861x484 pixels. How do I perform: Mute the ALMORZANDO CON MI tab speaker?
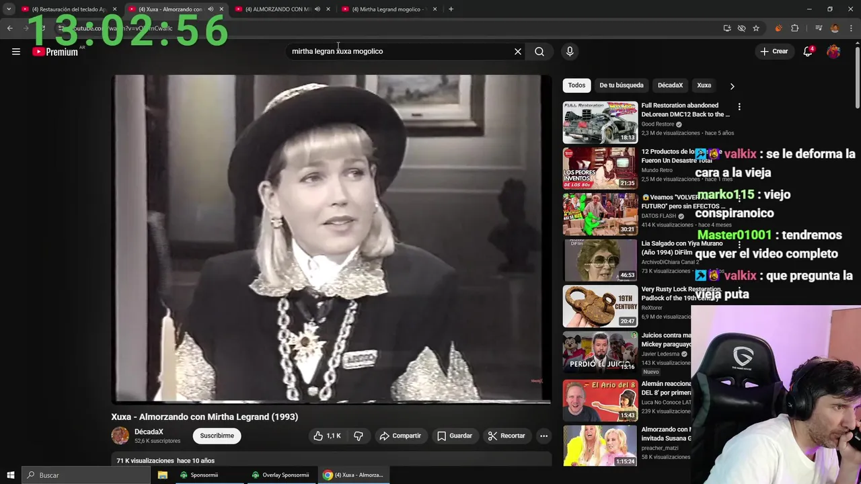(x=317, y=9)
